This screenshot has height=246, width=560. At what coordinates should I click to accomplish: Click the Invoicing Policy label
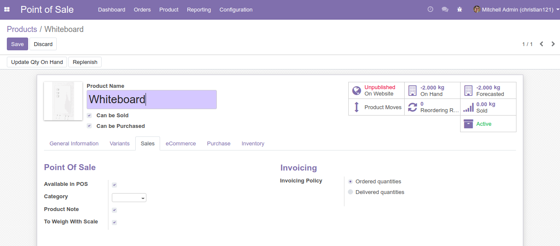(301, 181)
